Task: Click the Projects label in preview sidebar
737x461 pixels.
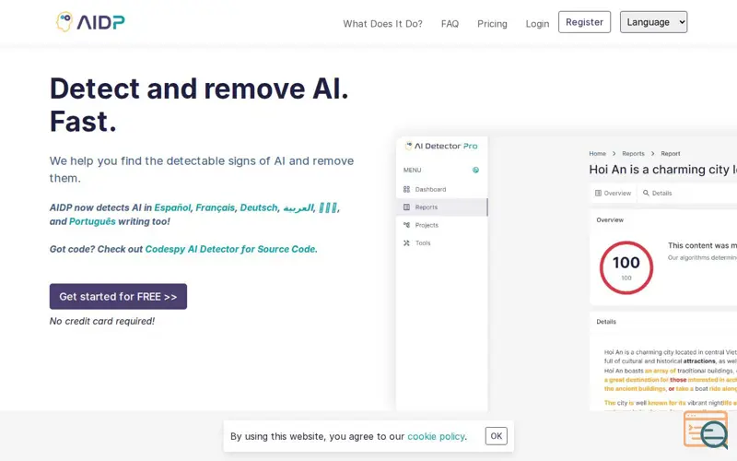Action: pos(427,225)
